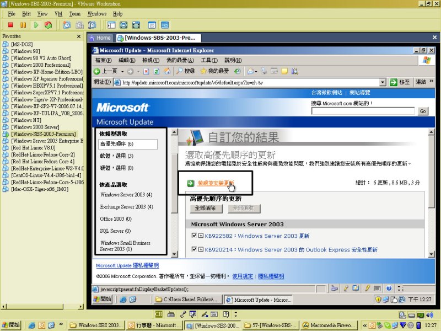The image size is (441, 331).
Task: Select 軟體，選用 (3) category
Action: click(117, 156)
